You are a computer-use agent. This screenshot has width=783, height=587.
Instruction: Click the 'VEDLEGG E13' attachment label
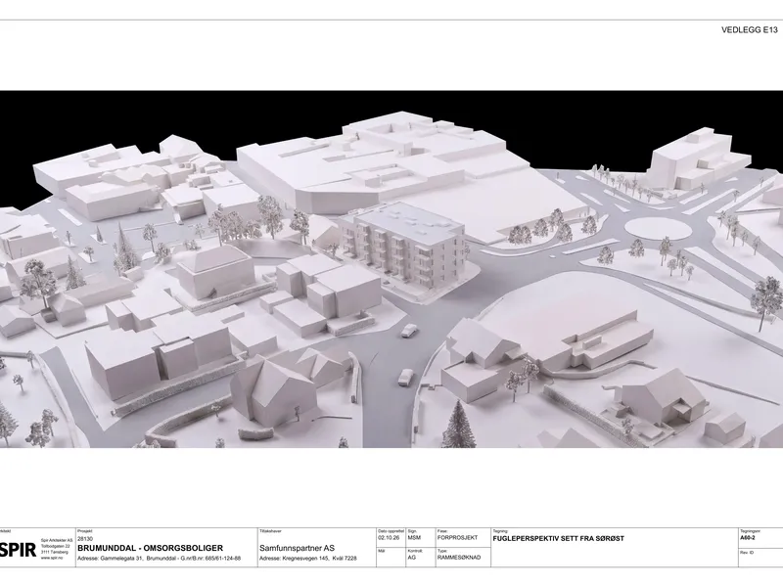click(x=750, y=29)
